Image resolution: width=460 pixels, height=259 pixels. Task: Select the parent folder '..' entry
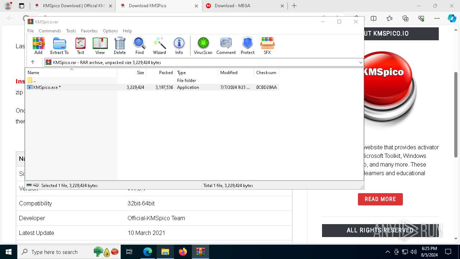coord(32,81)
